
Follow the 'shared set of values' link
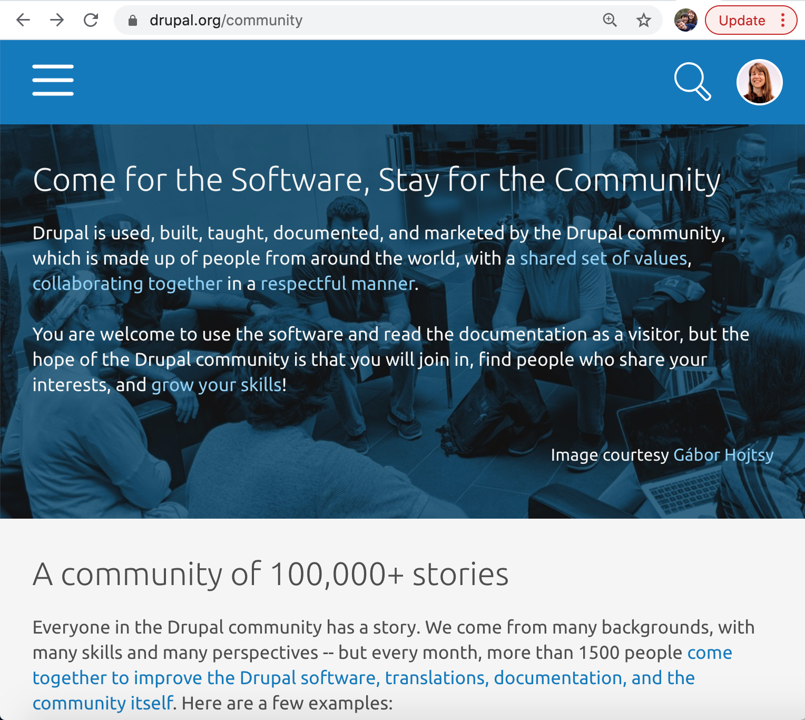604,258
